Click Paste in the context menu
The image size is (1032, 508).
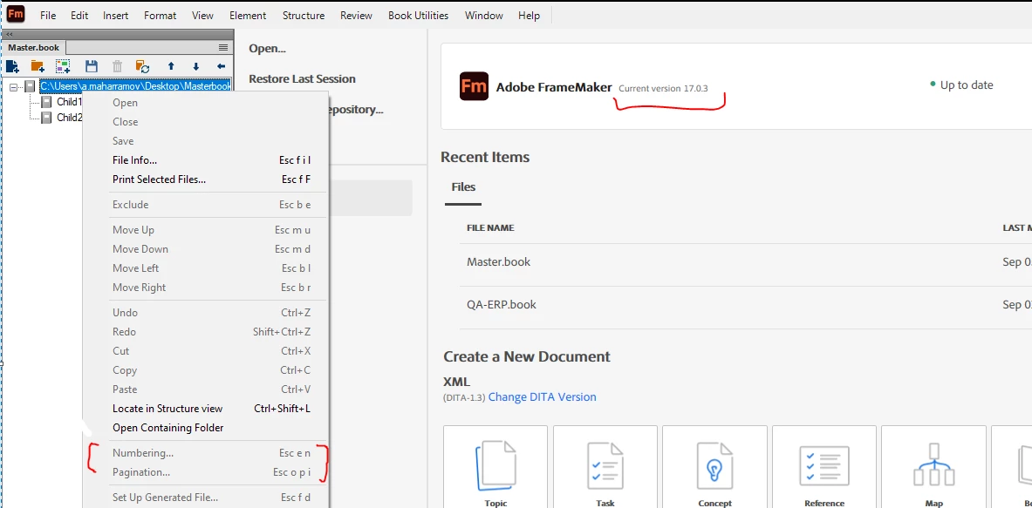(x=205, y=389)
